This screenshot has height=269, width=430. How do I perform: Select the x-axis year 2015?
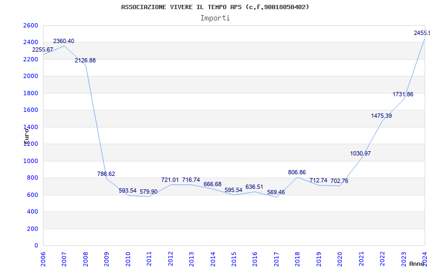[x=234, y=259]
